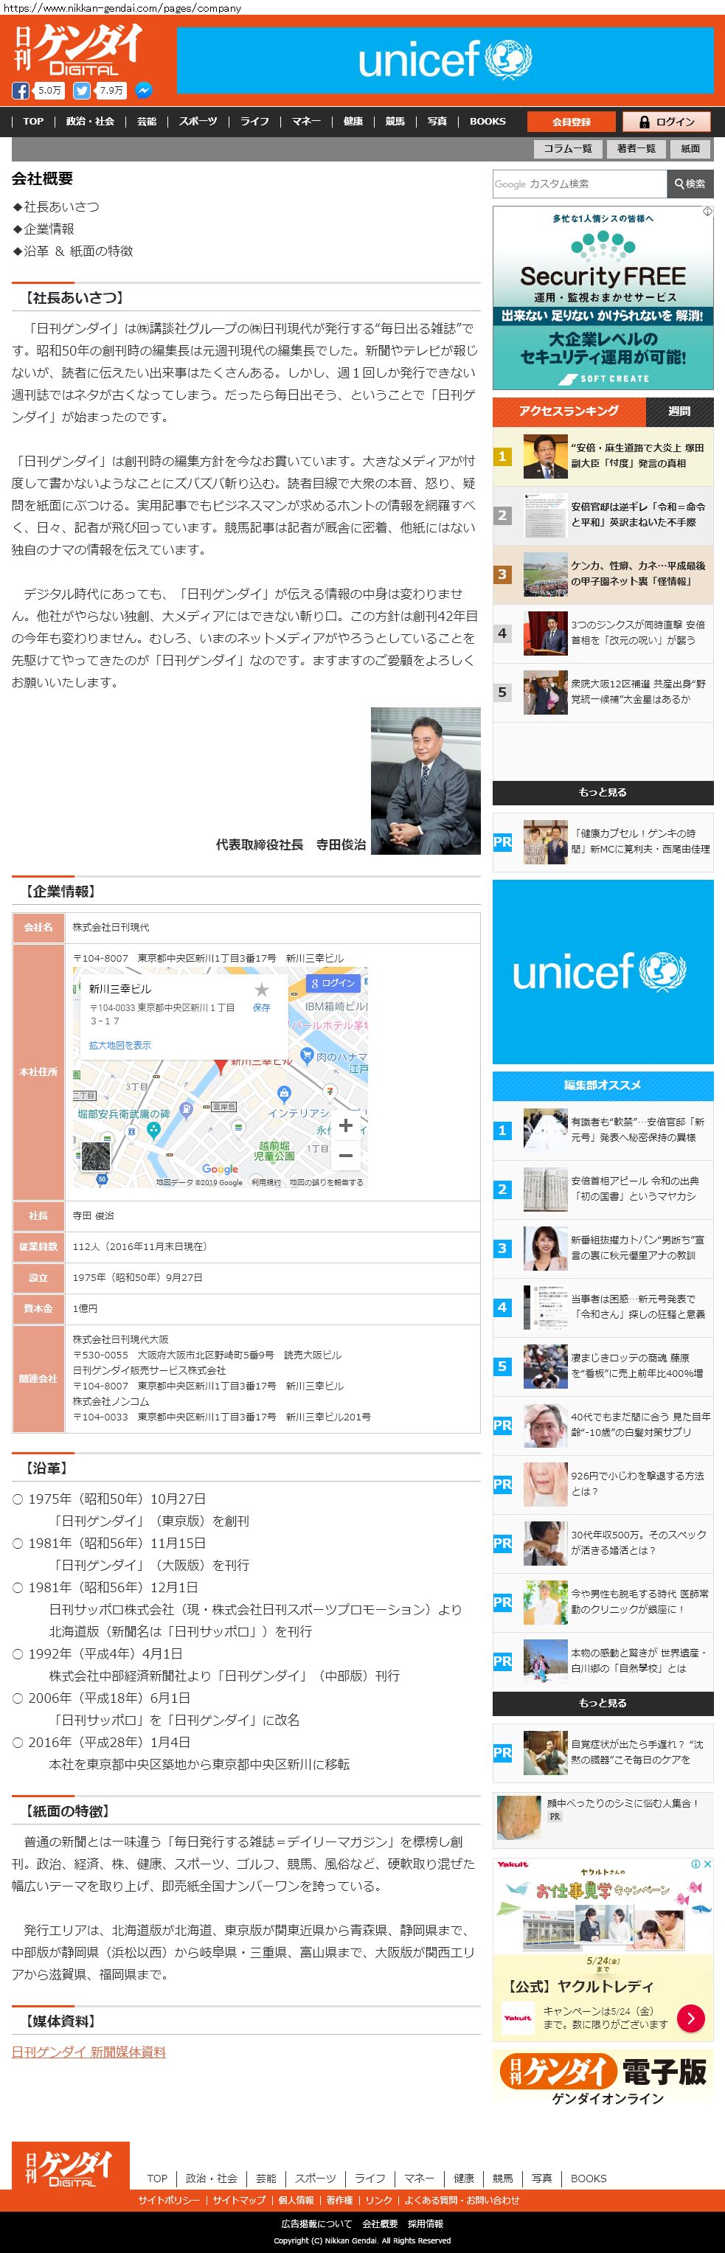This screenshot has height=2253, width=725.
Task: Click footer link サイトマップ
Action: click(239, 2200)
